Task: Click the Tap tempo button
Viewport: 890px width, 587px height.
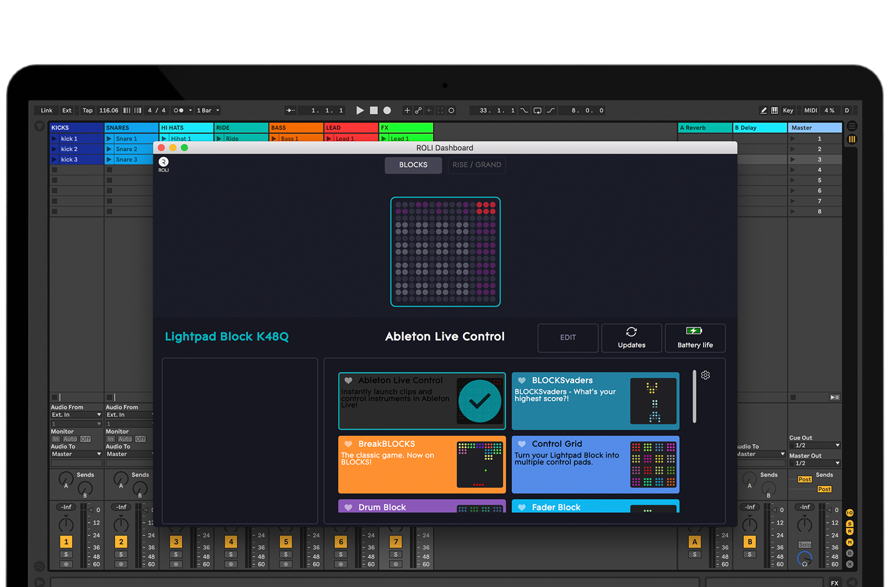Action: pyautogui.click(x=87, y=111)
